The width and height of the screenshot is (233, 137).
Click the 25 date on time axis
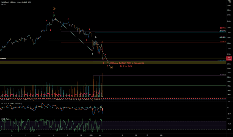25,135
